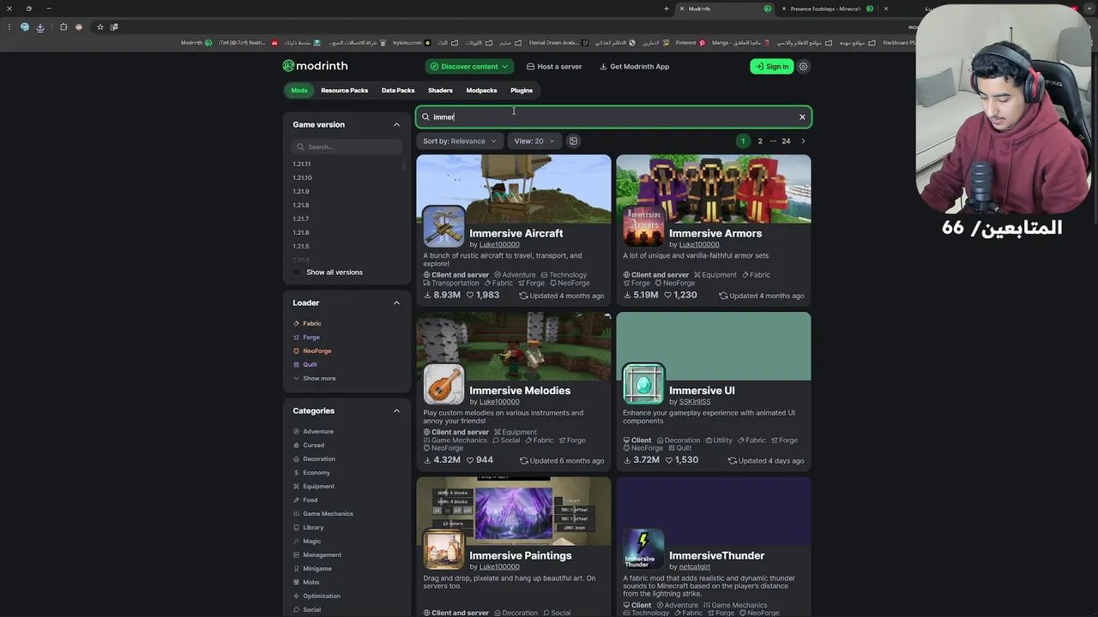
Task: Select game version 1.21.10
Action: (x=302, y=177)
